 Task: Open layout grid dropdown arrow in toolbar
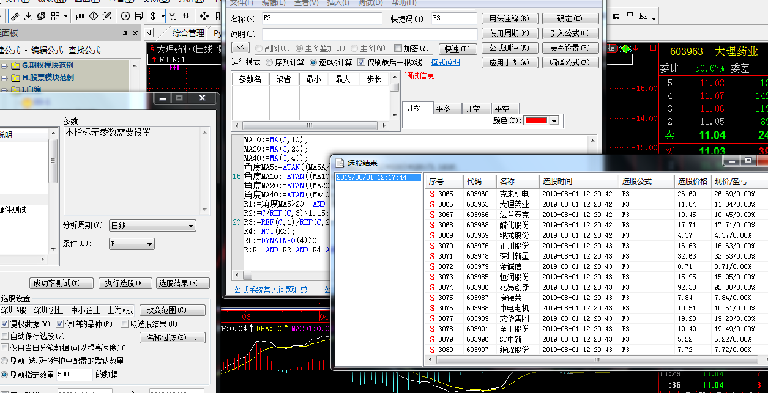point(65,15)
